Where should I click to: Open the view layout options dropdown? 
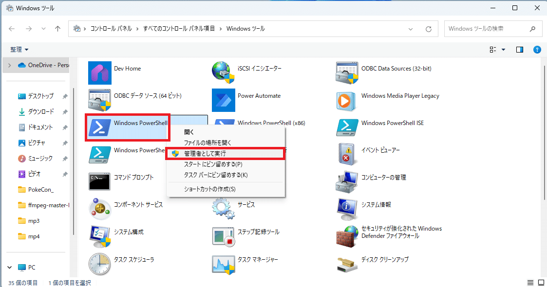[503, 50]
